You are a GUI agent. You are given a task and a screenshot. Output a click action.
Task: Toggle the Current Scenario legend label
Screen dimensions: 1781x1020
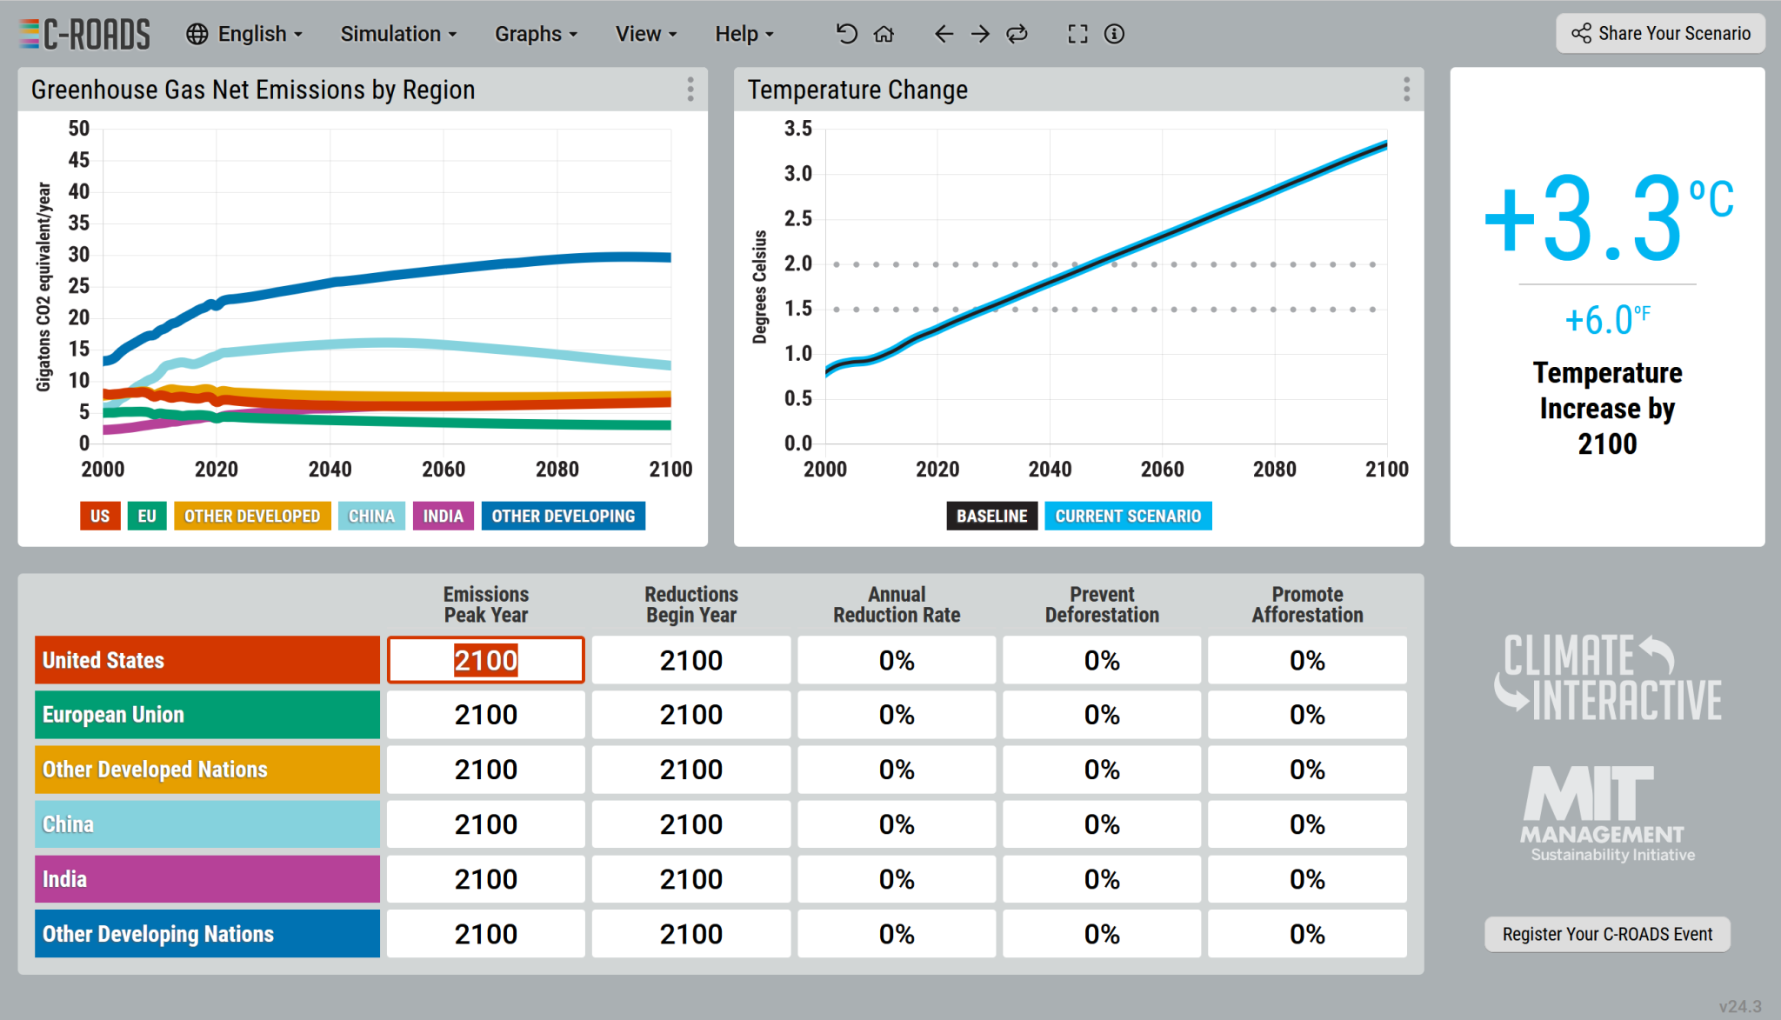(1128, 516)
